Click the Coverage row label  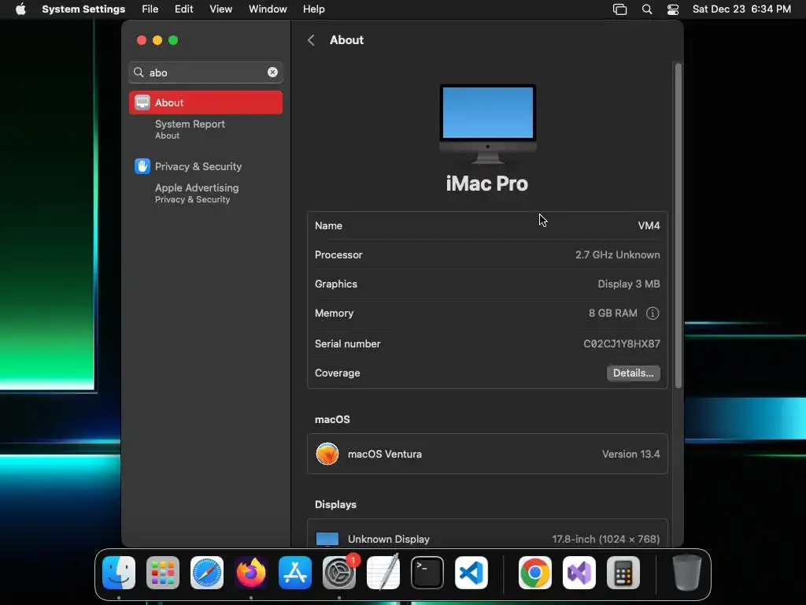coord(337,373)
